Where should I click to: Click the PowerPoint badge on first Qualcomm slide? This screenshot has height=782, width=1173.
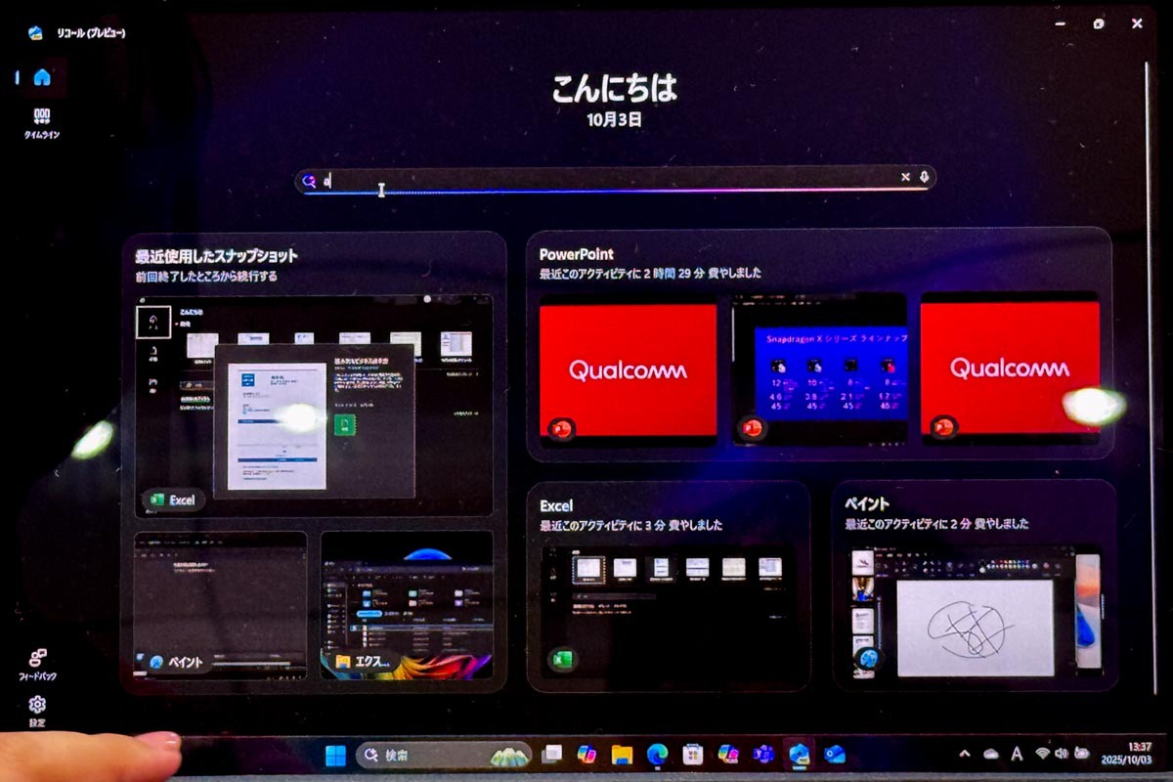point(561,428)
